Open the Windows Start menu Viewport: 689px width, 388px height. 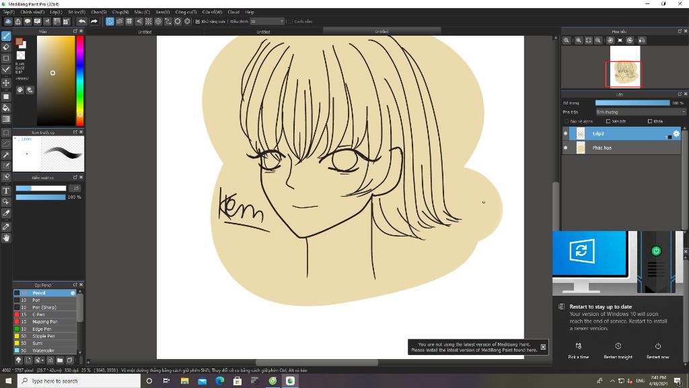coord(8,381)
